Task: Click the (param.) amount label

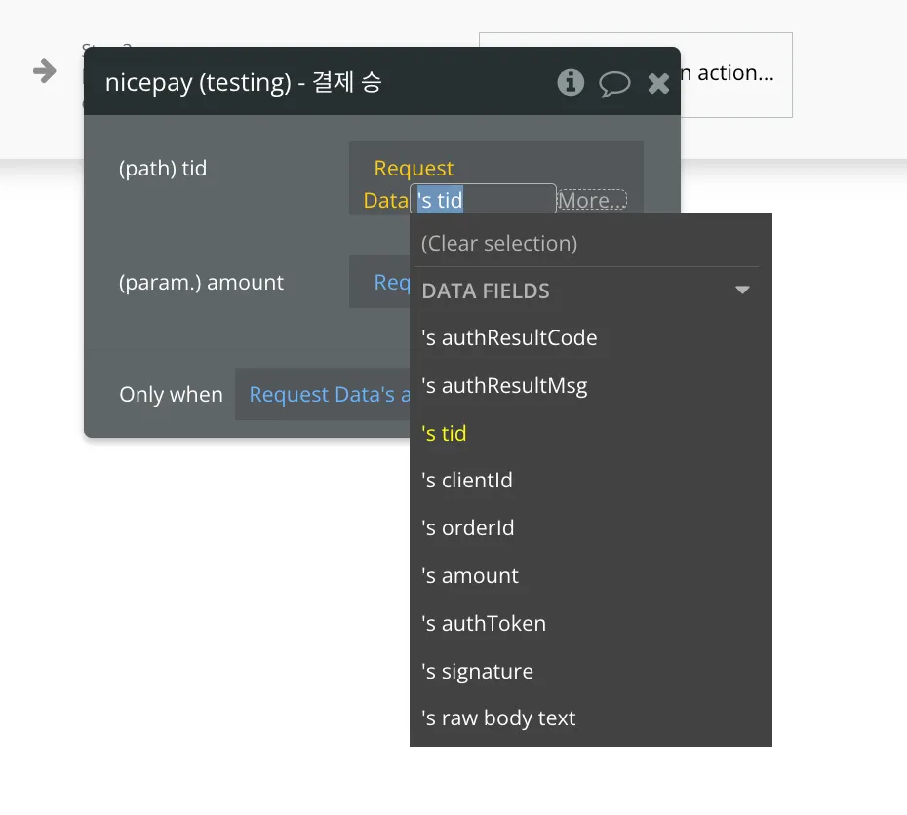Action: click(201, 282)
